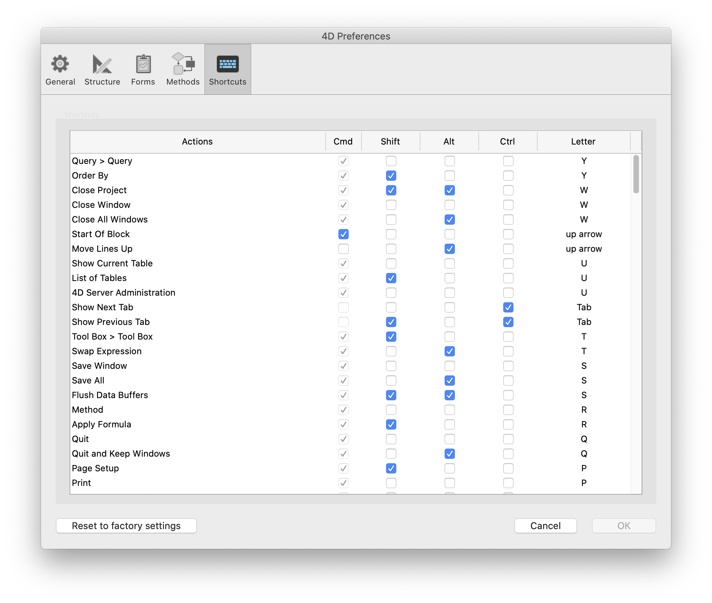Screen dimensions: 712x603
Task: Uncheck Alt modifier for Move Lines Up
Action: 449,249
